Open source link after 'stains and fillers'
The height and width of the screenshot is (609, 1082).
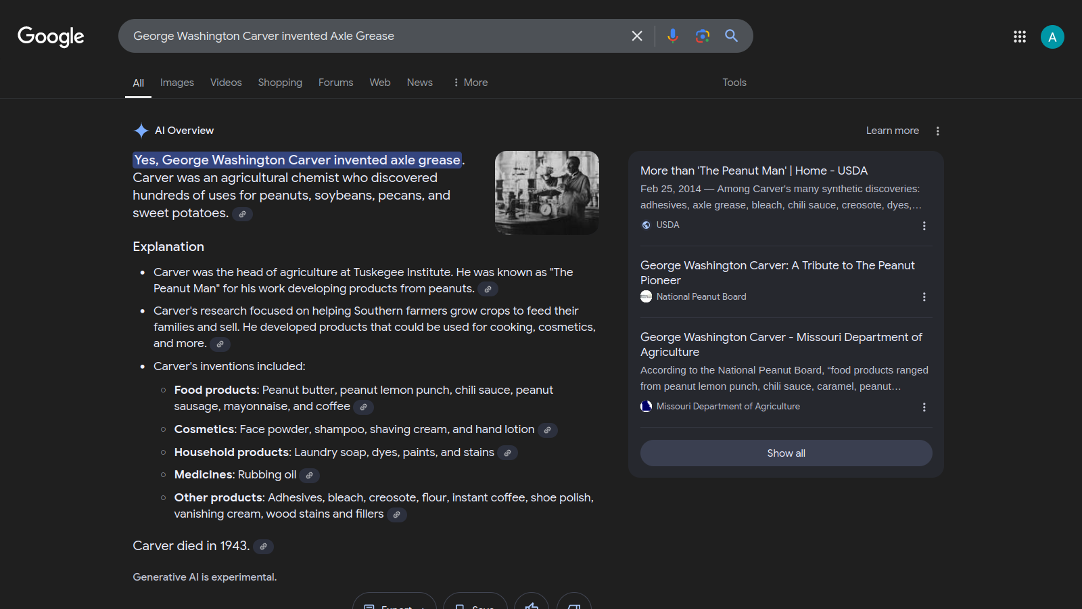[396, 514]
